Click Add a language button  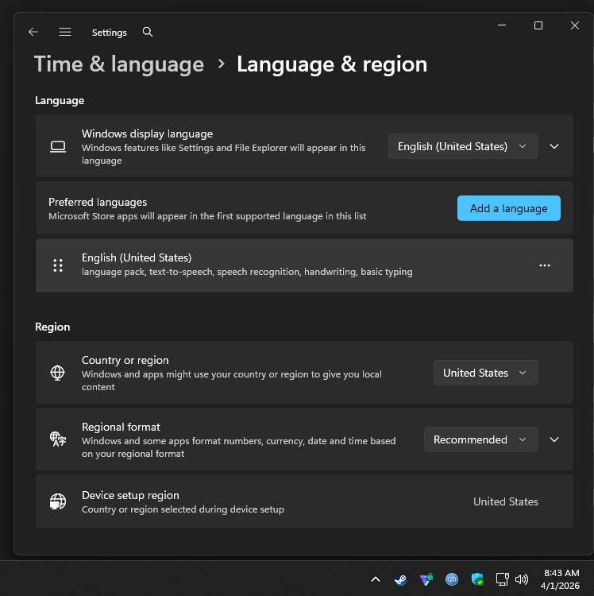508,208
